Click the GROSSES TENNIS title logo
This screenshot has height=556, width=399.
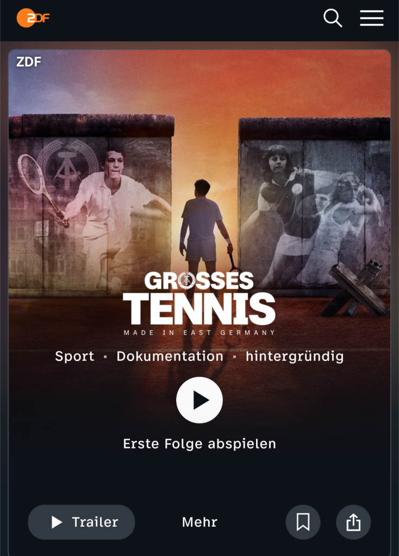tap(199, 298)
